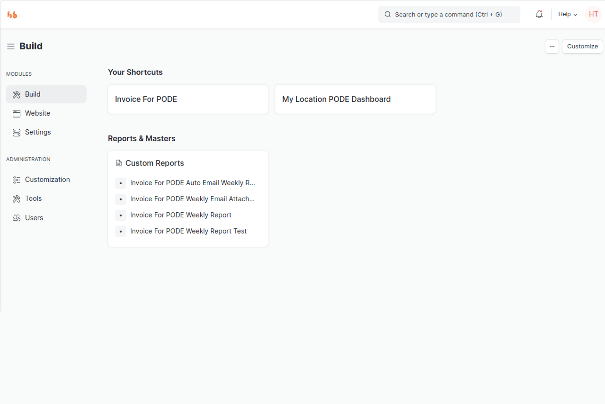Open the three-dot more options menu

click(x=552, y=46)
